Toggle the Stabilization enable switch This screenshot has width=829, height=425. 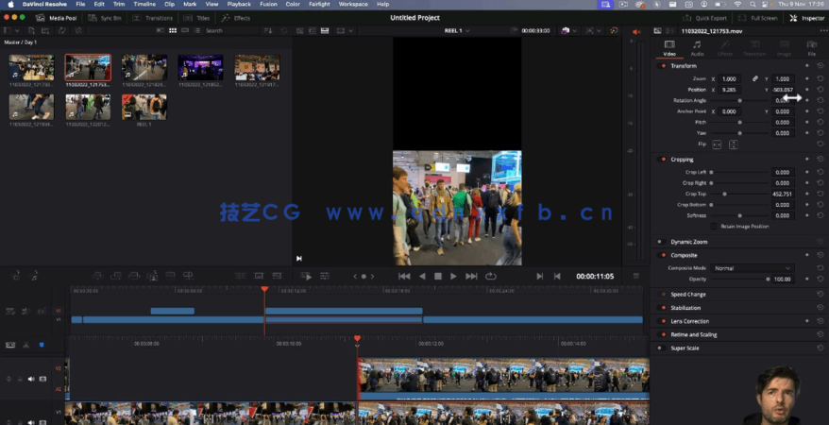click(x=663, y=308)
